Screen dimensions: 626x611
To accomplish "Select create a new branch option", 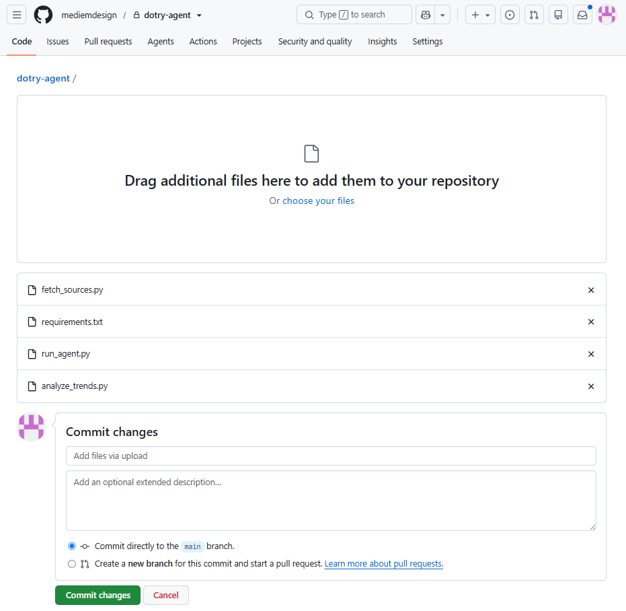I will point(72,564).
